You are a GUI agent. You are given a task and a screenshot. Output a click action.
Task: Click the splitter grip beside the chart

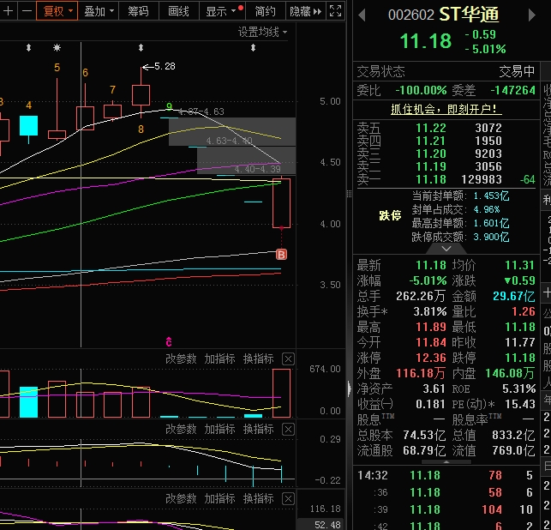(349, 194)
